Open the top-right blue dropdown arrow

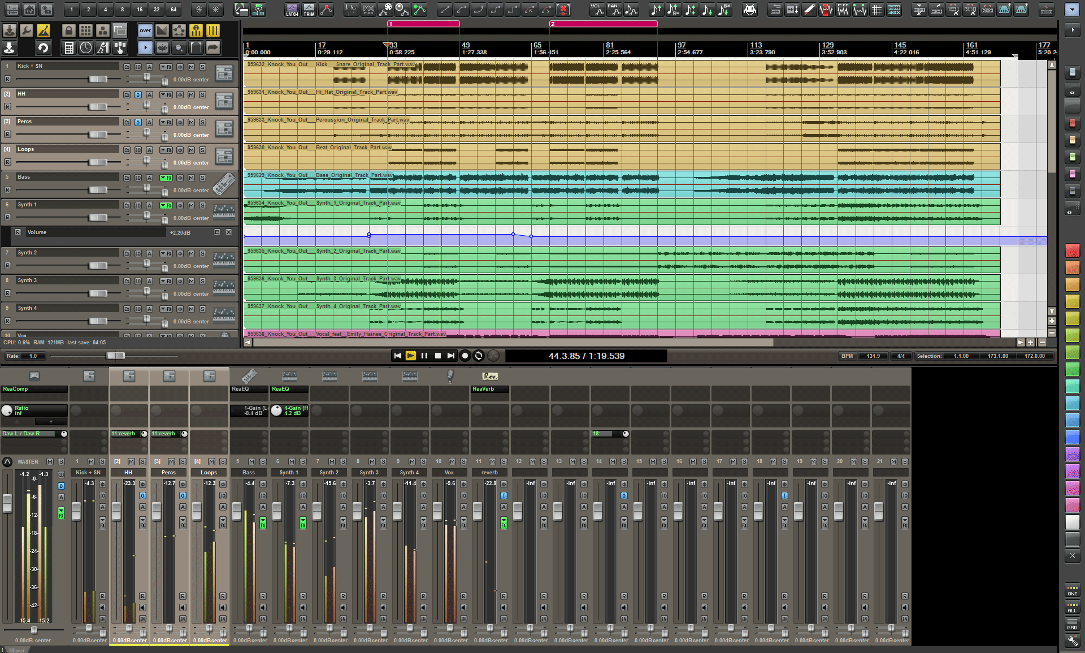coord(1072,10)
